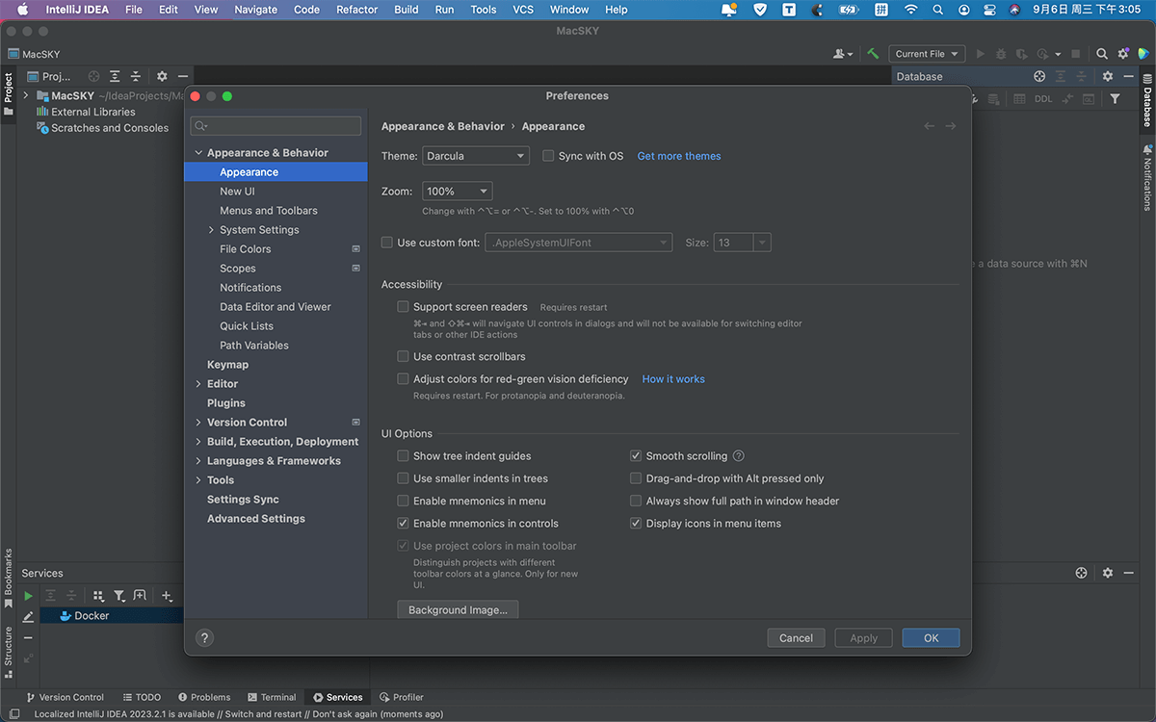Hide the Project panel with minus icon
The height and width of the screenshot is (722, 1156).
click(183, 76)
